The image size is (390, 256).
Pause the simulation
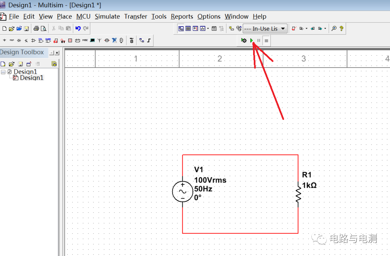click(259, 40)
